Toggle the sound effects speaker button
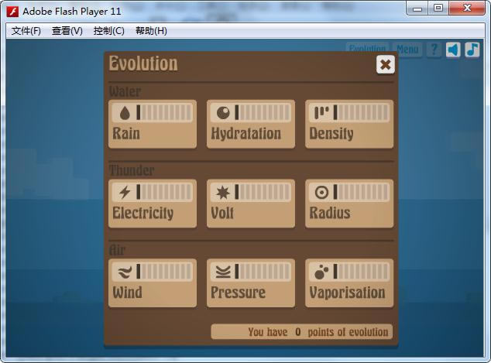 (453, 50)
